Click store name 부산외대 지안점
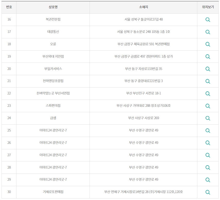Screen dimensions: 220x200 pos(53,56)
